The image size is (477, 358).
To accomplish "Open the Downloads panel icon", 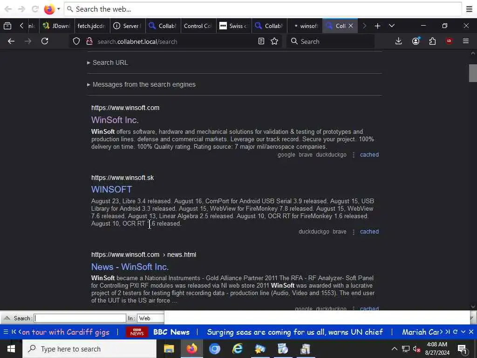I will pyautogui.click(x=399, y=41).
